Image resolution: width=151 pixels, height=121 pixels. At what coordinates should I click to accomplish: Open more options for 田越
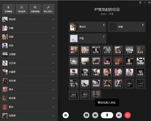tap(53, 37)
